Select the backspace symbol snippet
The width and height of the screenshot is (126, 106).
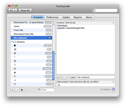point(31,50)
